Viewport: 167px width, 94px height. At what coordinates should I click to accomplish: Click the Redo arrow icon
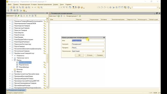point(35,7)
